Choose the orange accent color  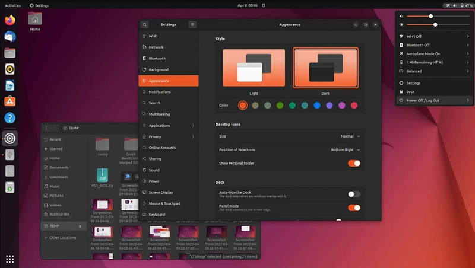pyautogui.click(x=243, y=106)
